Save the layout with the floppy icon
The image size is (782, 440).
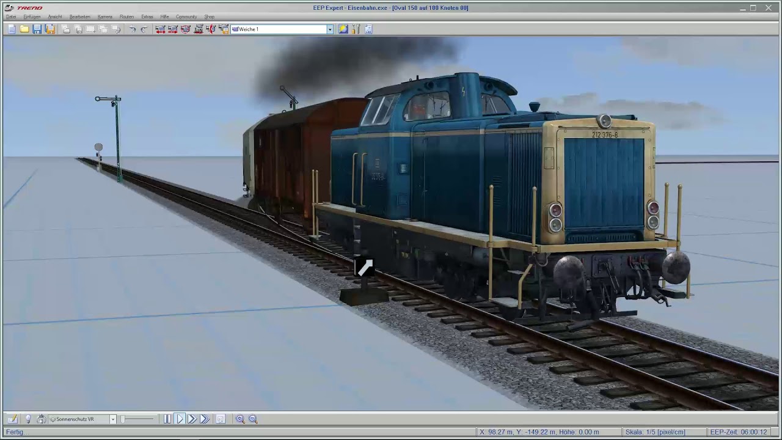(37, 29)
